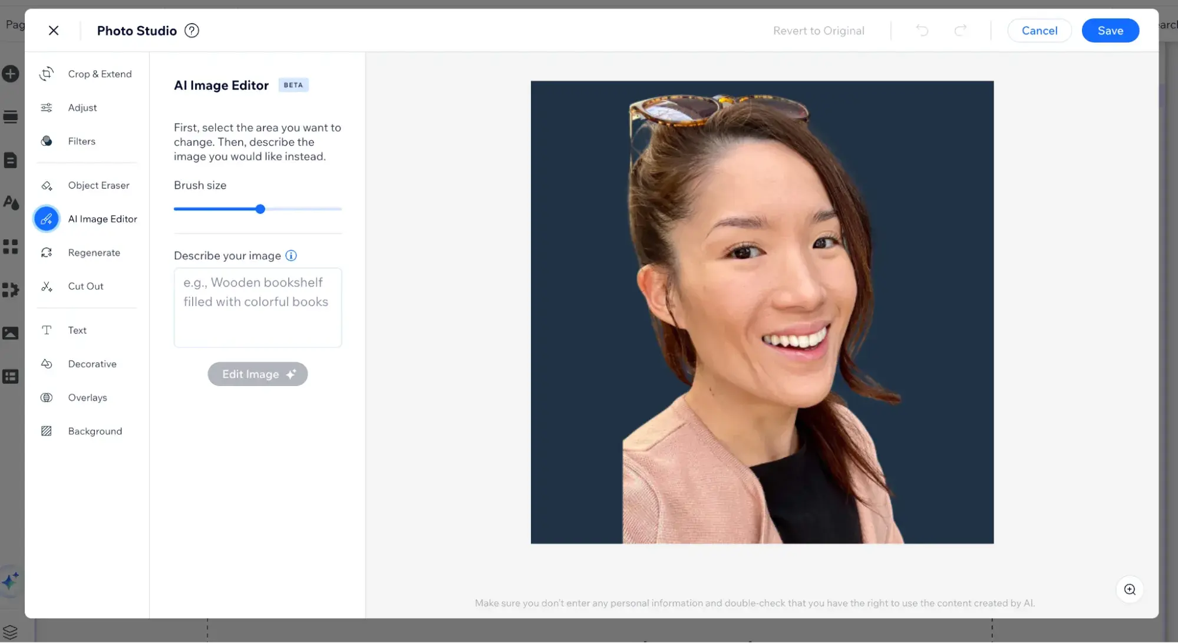The image size is (1178, 643).
Task: Click the Cancel button
Action: (x=1039, y=31)
